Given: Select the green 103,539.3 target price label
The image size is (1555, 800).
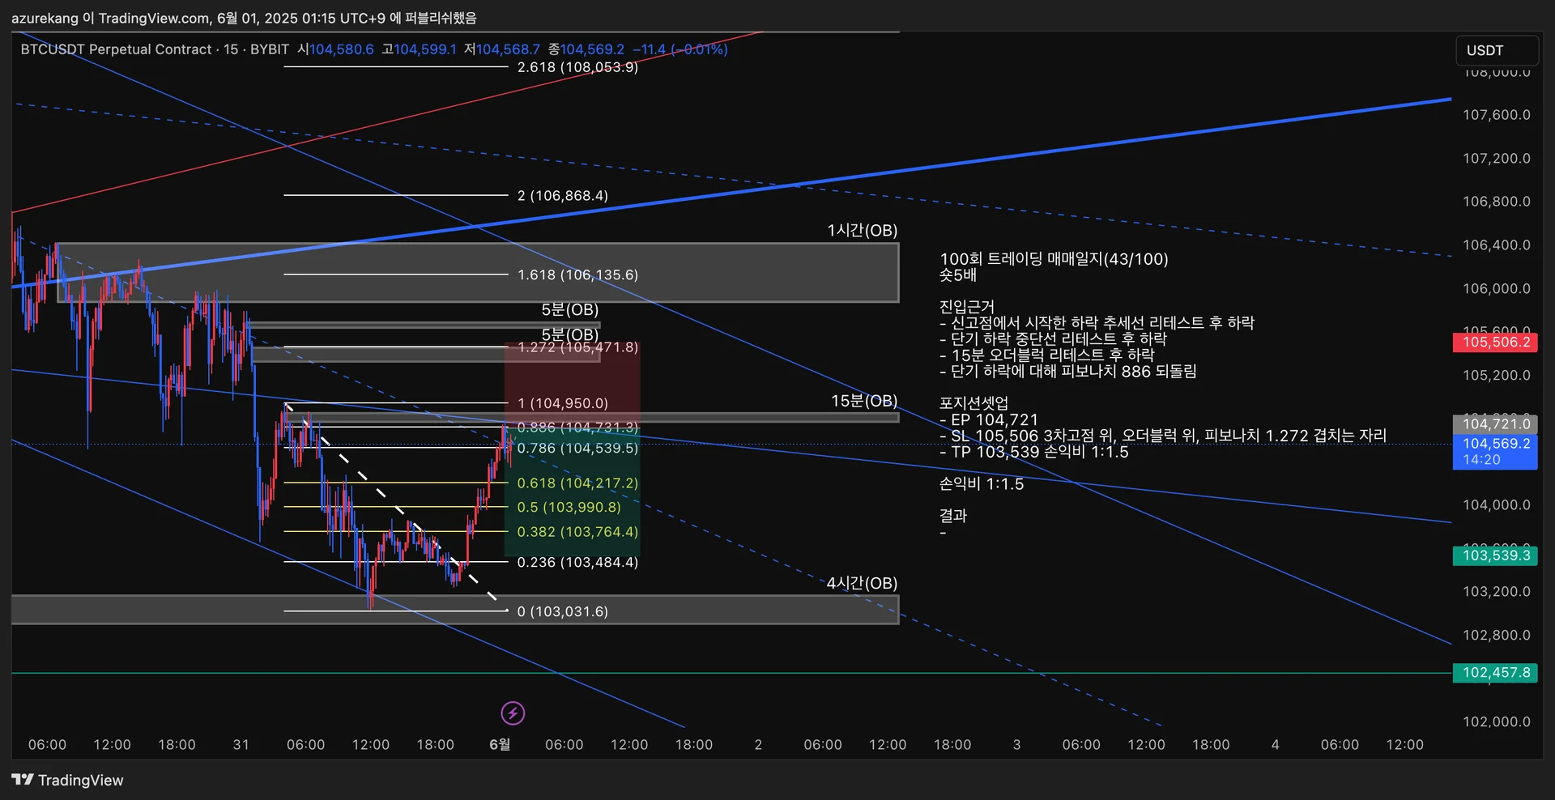Looking at the screenshot, I should tap(1495, 555).
